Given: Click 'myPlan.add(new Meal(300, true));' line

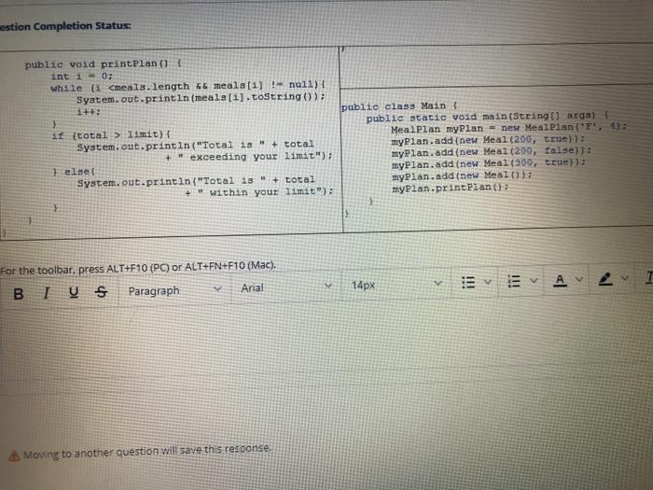Looking at the screenshot, I should 489,163.
